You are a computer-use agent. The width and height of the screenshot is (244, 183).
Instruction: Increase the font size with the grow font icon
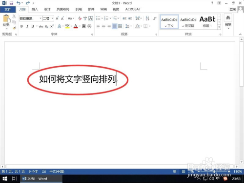tap(57, 18)
